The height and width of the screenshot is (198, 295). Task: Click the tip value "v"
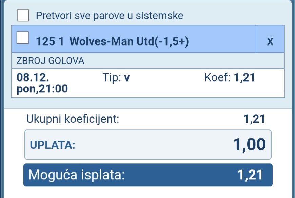coord(127,78)
